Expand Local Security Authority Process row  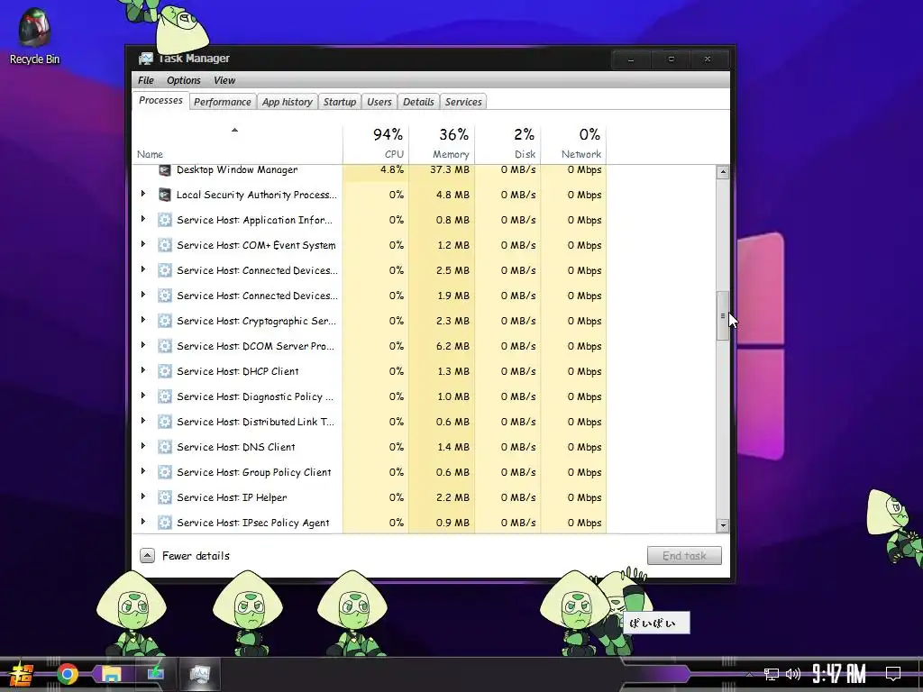click(x=143, y=194)
